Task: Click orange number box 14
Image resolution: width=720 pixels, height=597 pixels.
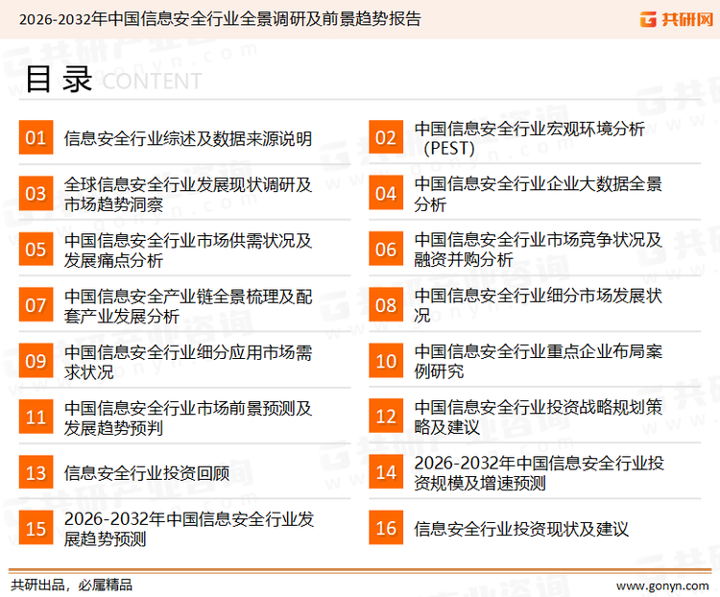Action: (386, 472)
